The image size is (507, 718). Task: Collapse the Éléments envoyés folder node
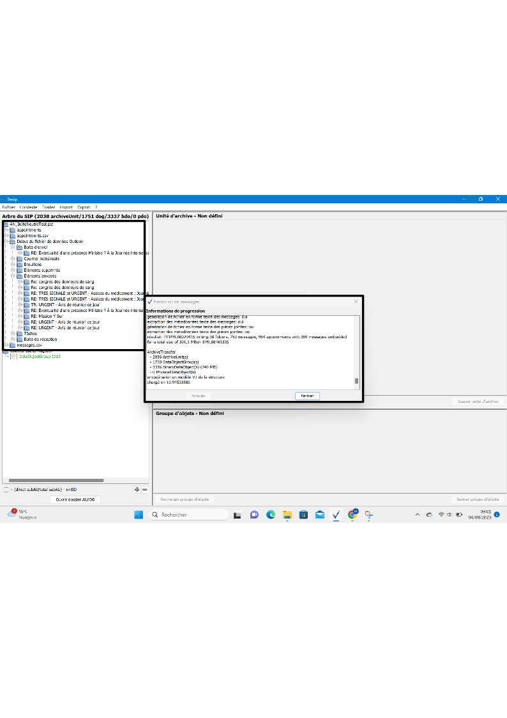13,276
